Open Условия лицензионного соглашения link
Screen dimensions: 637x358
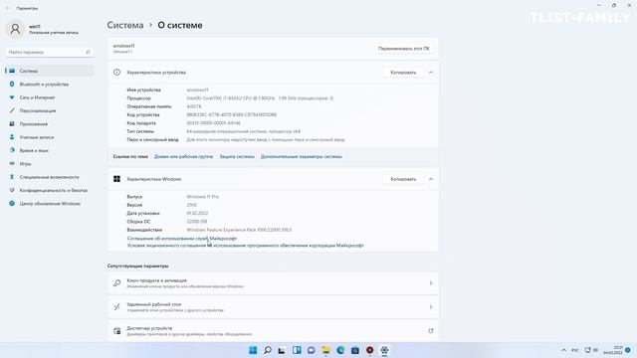[245, 246]
